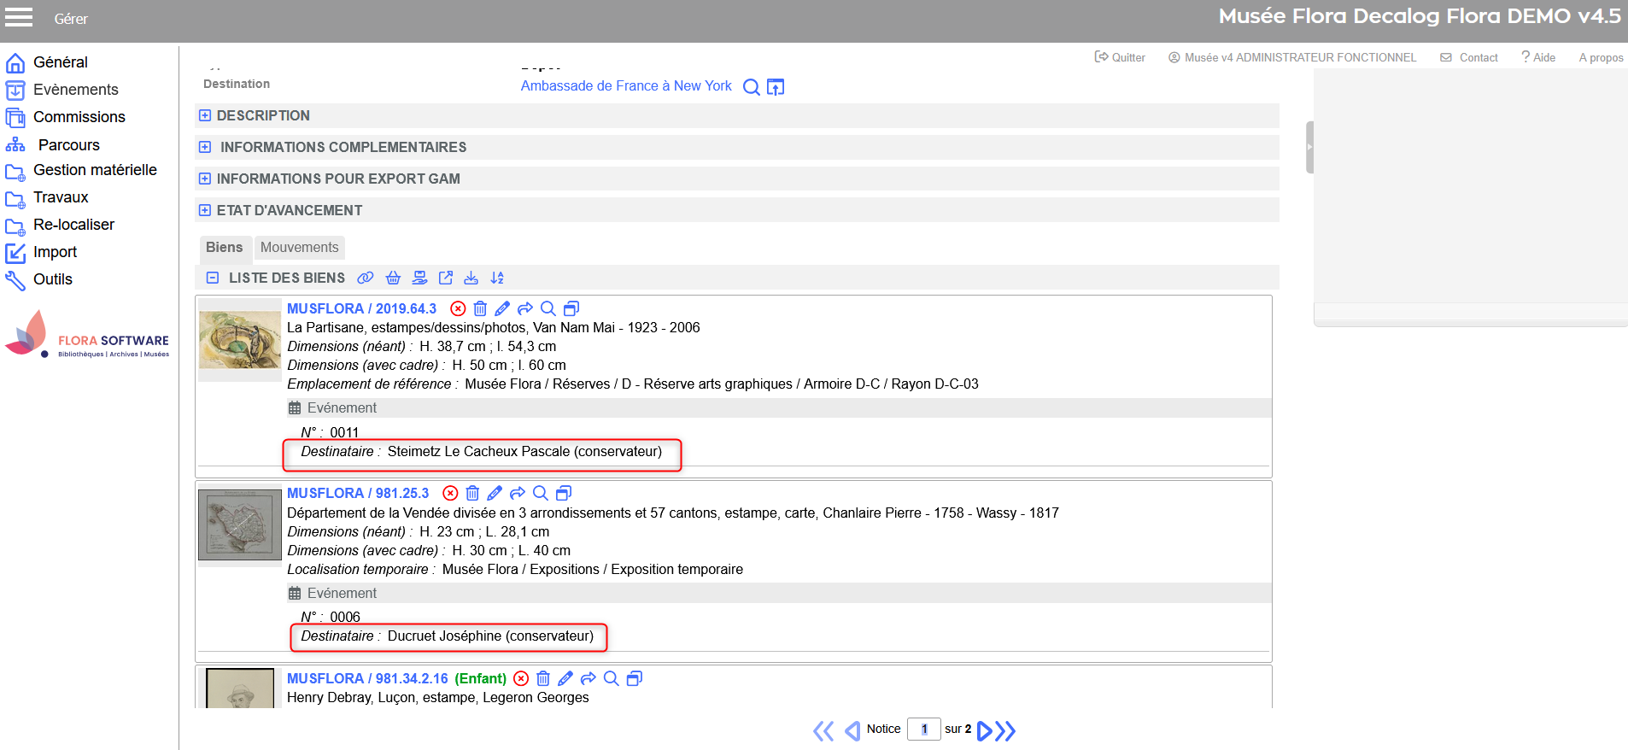Click the link chain icon beside LISTE DES BIENS

point(365,278)
